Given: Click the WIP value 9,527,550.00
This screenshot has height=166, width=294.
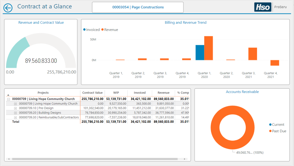Looking at the screenshot, I should (118, 104).
